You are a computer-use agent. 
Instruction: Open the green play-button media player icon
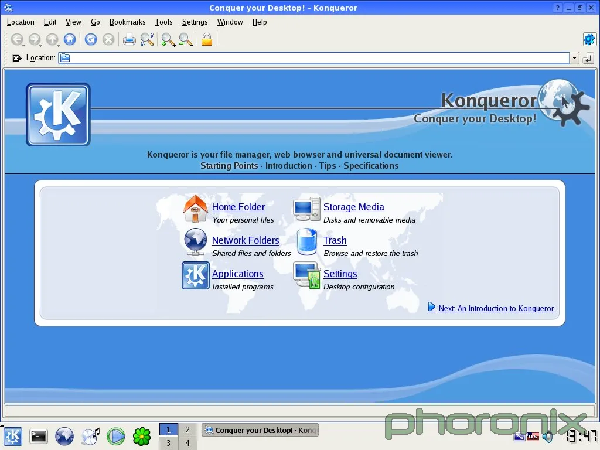115,436
